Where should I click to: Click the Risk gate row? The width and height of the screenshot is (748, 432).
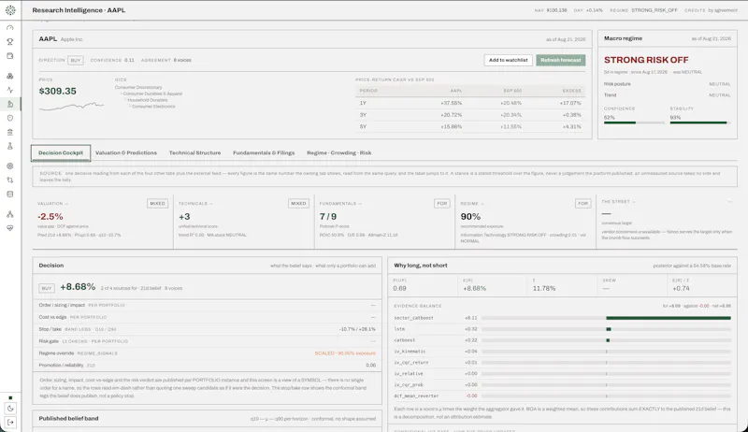[x=207, y=341]
